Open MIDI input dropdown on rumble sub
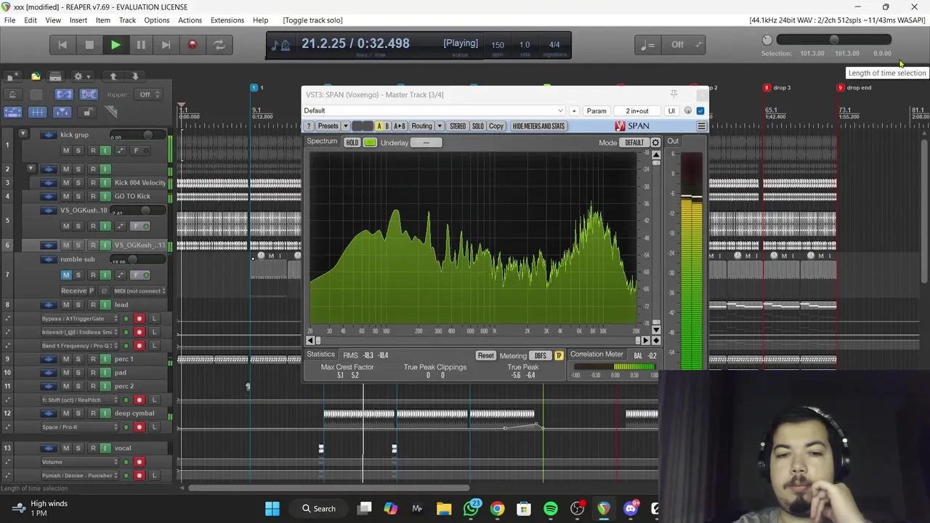The width and height of the screenshot is (930, 523). coord(139,291)
